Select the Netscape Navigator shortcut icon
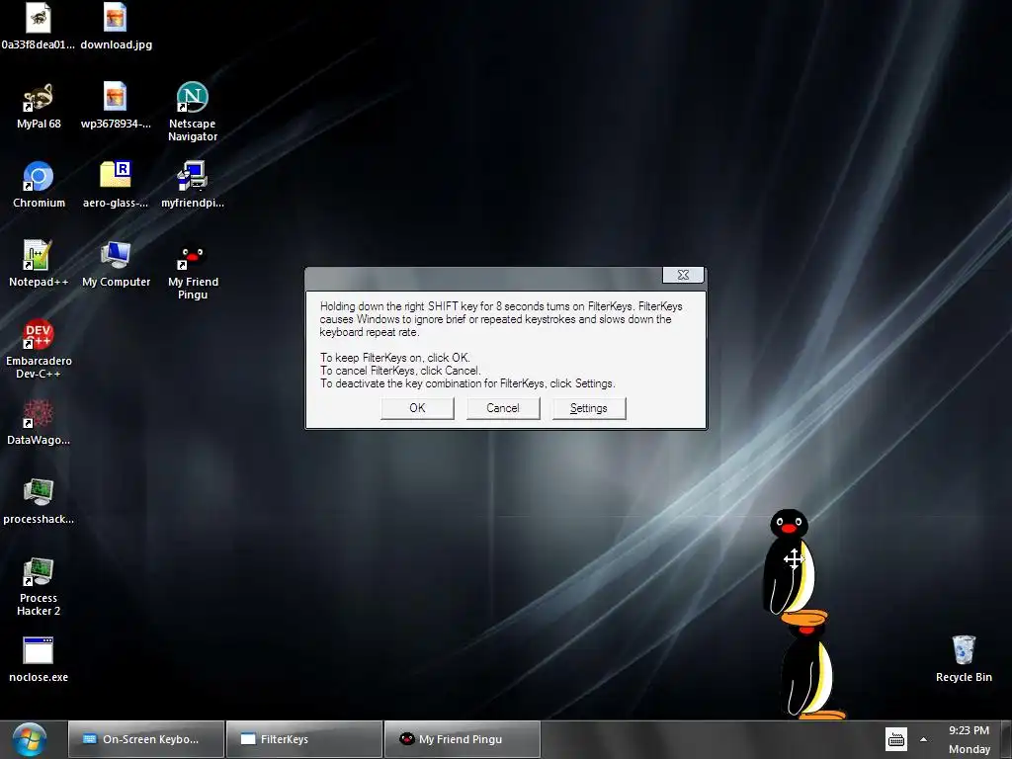Image resolution: width=1012 pixels, height=759 pixels. 193,97
